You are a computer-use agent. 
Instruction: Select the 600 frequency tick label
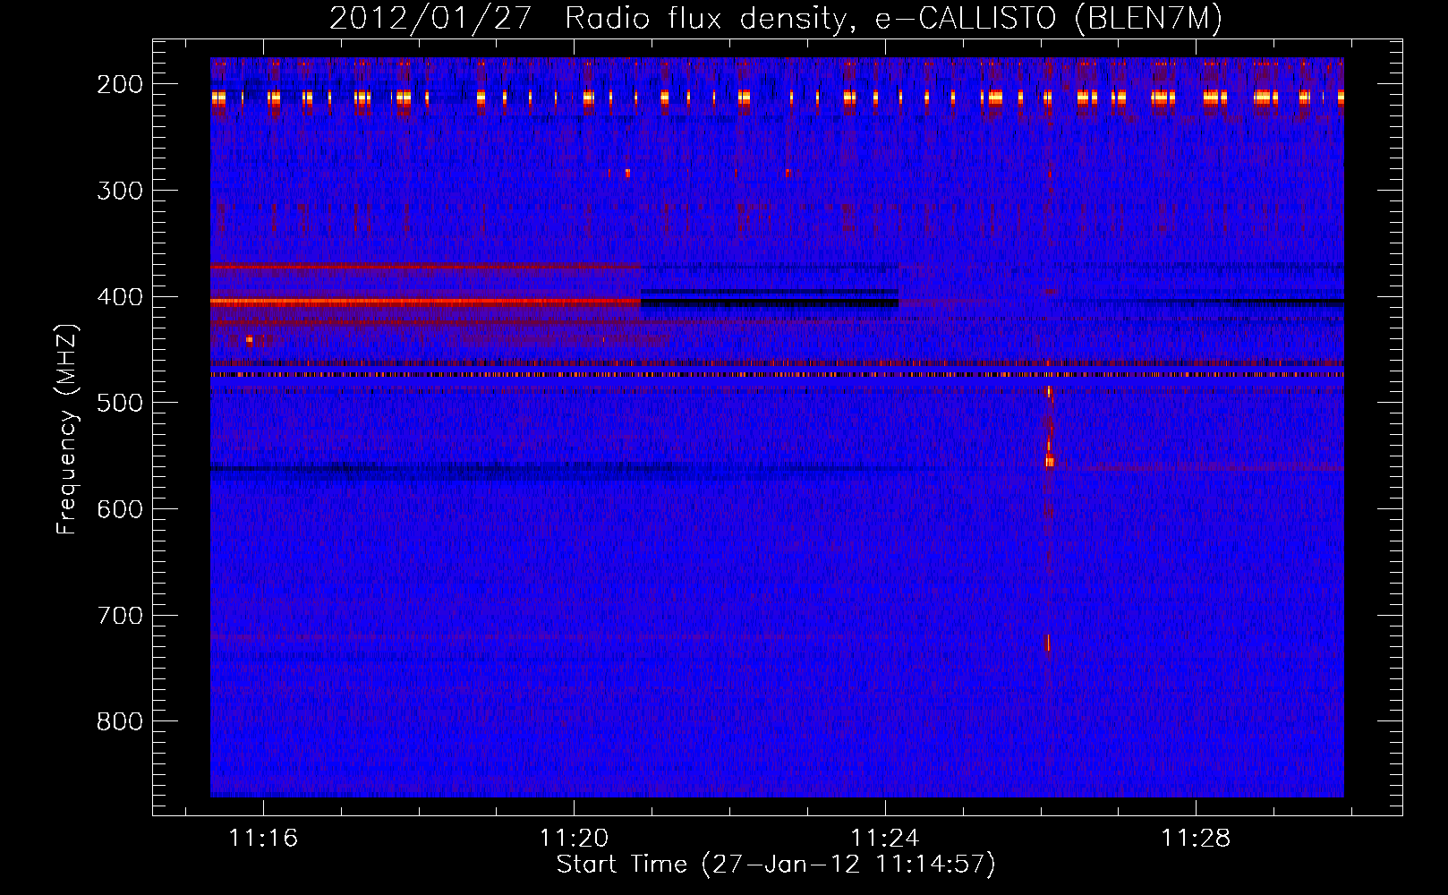click(119, 509)
